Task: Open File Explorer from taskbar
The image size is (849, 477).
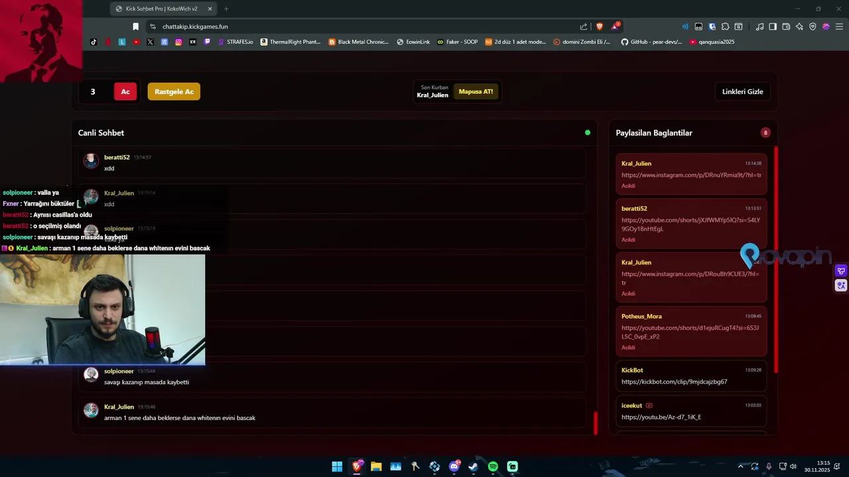Action: [376, 466]
